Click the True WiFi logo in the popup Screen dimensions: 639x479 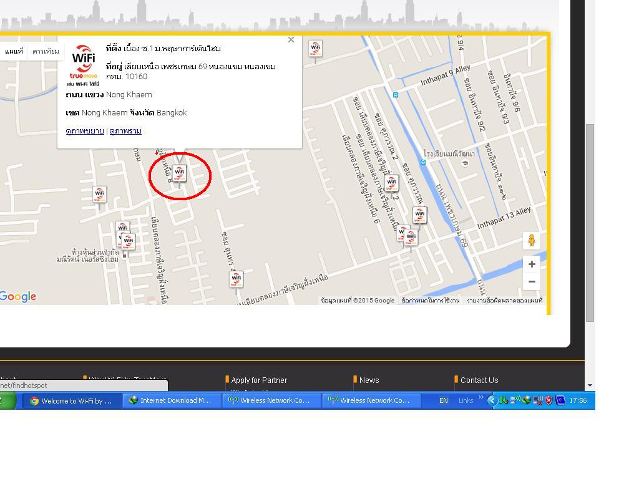[84, 65]
